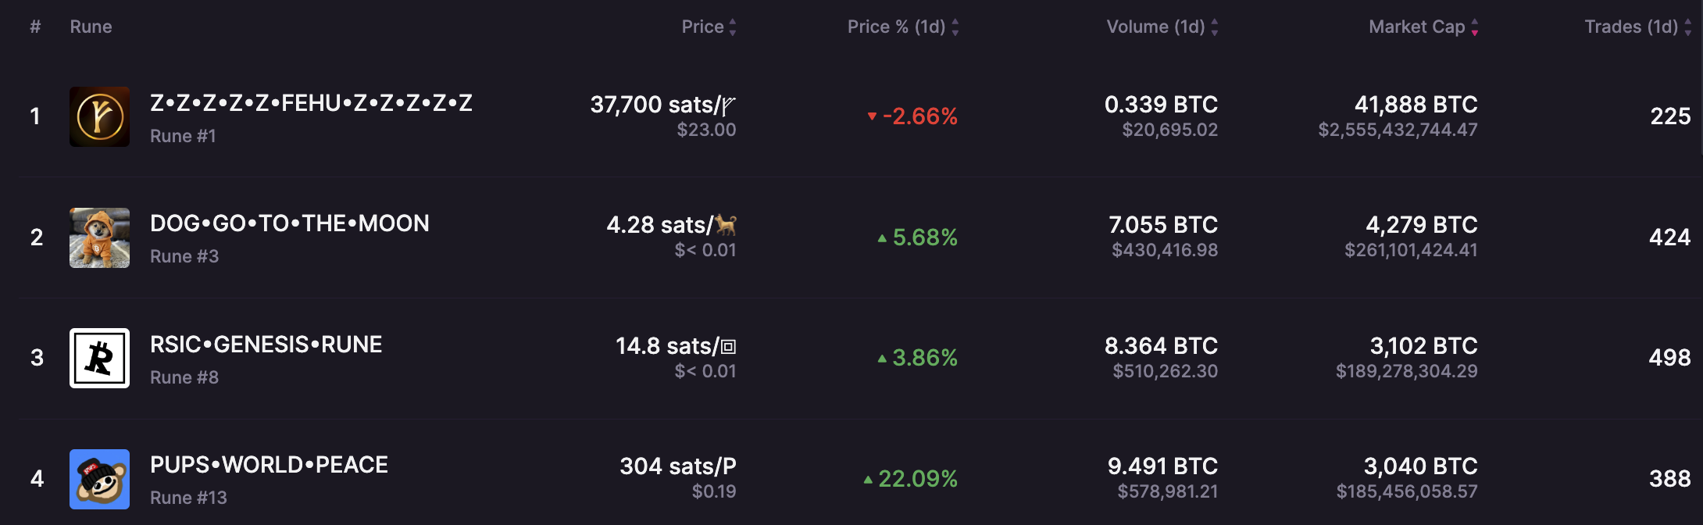This screenshot has width=1703, height=525.
Task: Toggle the Market Cap sort arrow
Action: pos(1474,27)
